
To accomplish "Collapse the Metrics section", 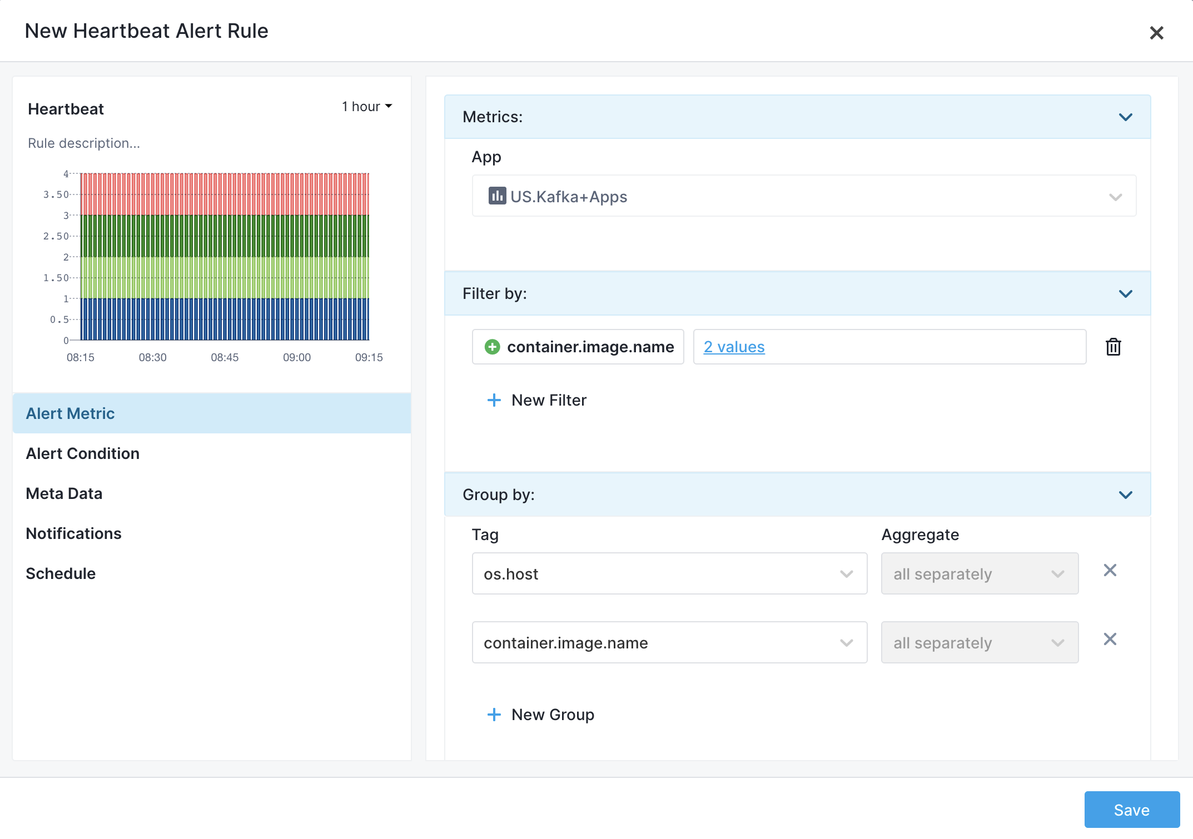I will [x=1125, y=117].
